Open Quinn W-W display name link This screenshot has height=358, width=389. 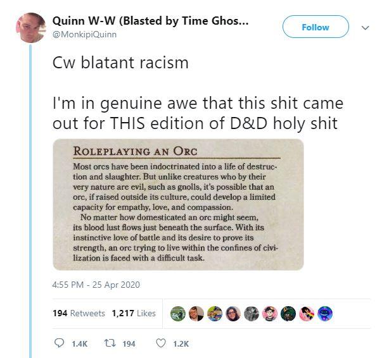(150, 21)
